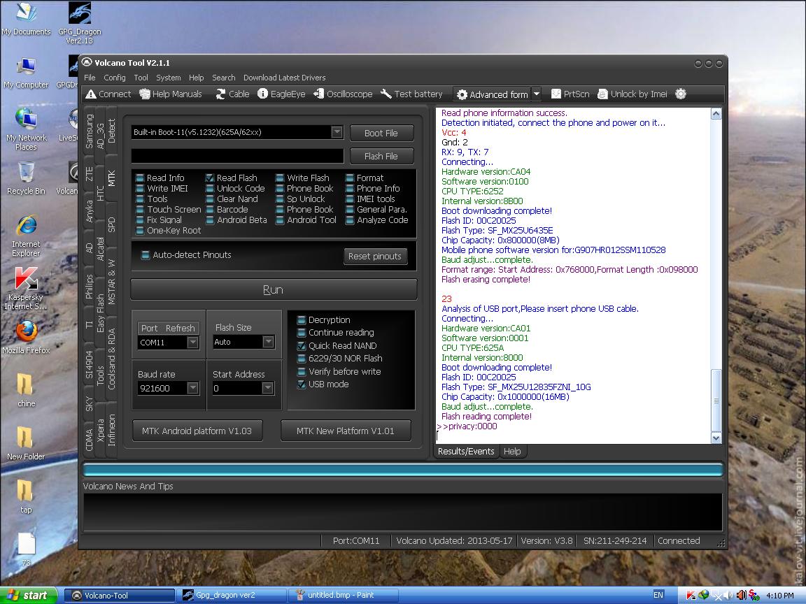
Task: Enable the Format checkbox
Action: (350, 178)
